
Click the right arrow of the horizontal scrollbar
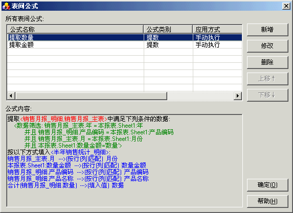[238, 96]
